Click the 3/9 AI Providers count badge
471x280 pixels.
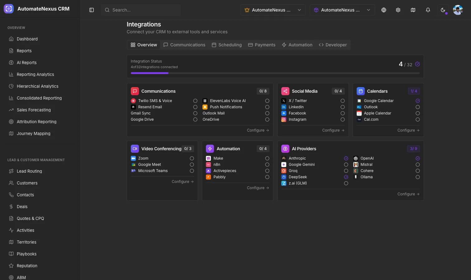[x=413, y=149]
